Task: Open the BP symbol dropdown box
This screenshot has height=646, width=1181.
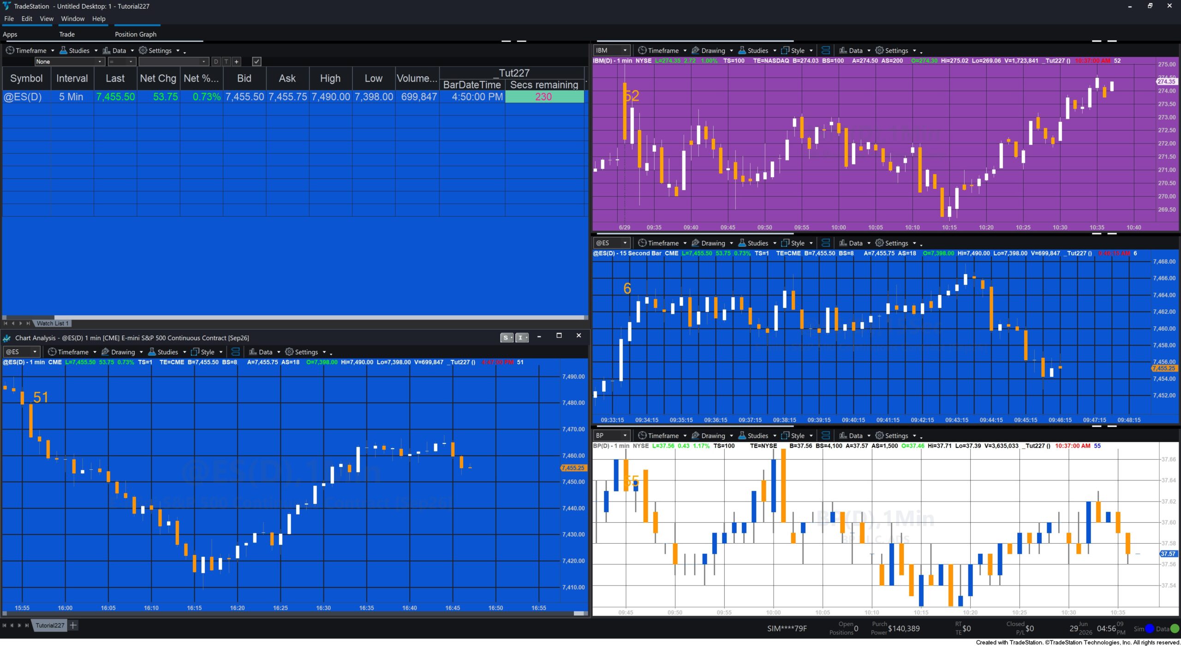Action: point(611,436)
